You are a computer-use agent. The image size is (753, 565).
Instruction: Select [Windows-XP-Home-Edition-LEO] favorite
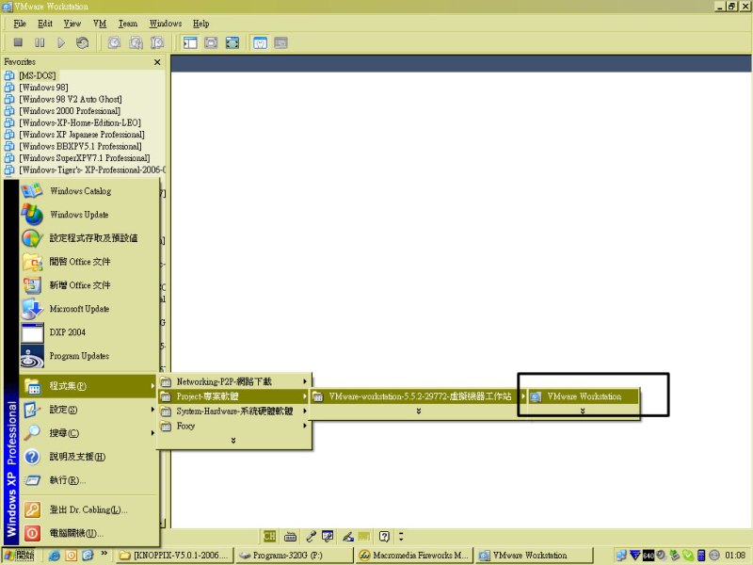point(80,122)
